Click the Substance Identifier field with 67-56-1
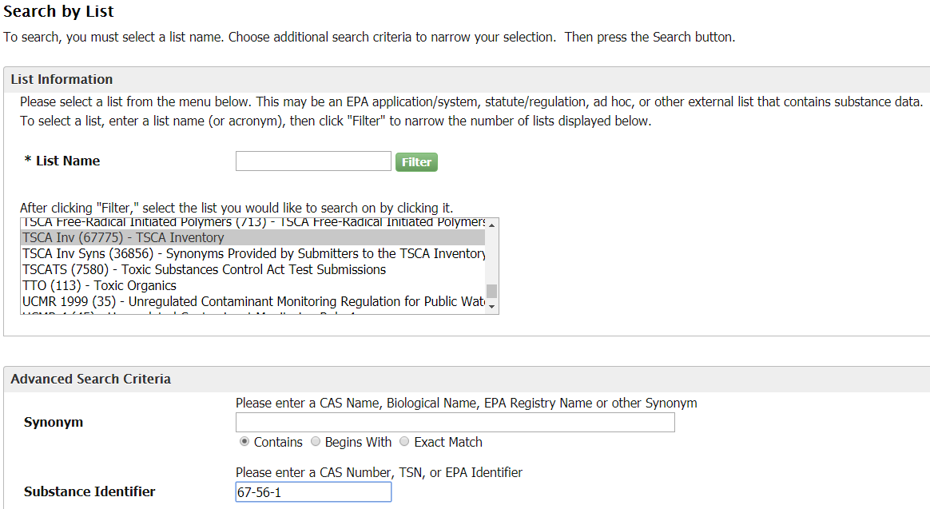Screen dimensions: 930x509 coord(313,492)
